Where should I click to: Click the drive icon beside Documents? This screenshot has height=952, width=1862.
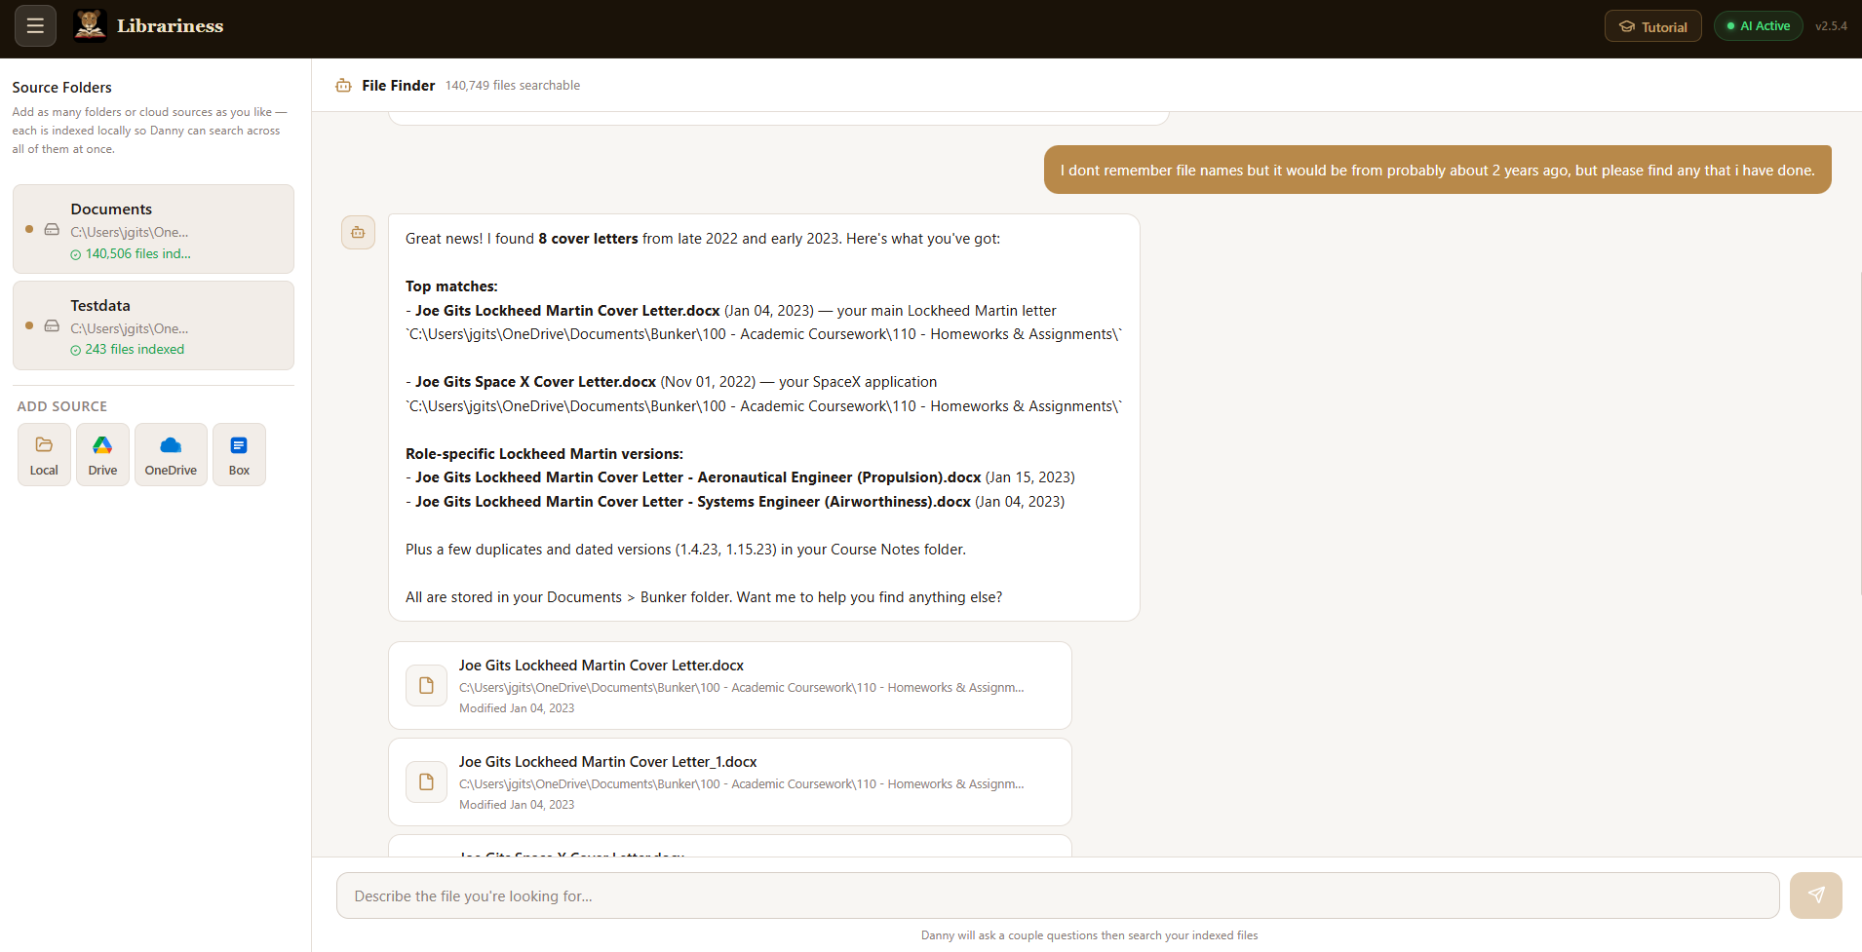tap(52, 230)
